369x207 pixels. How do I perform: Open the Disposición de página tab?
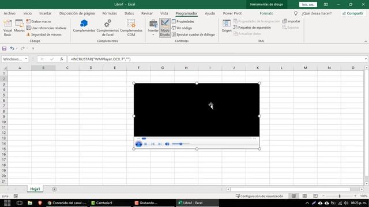pos(77,13)
